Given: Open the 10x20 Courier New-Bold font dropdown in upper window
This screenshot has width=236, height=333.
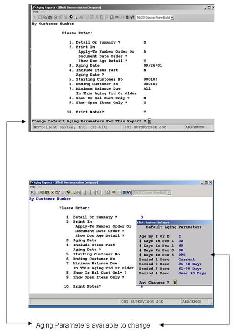Looking at the screenshot, I should click(x=172, y=17).
